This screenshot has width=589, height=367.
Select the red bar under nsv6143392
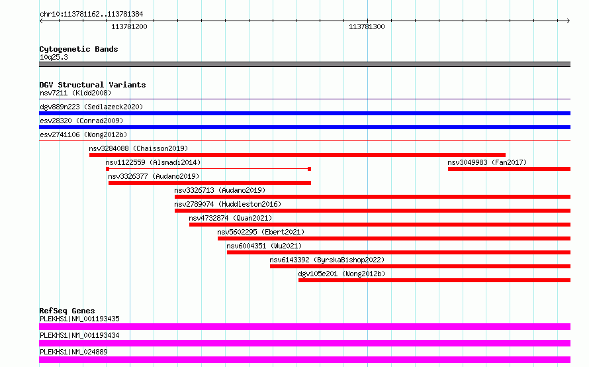tap(420, 266)
